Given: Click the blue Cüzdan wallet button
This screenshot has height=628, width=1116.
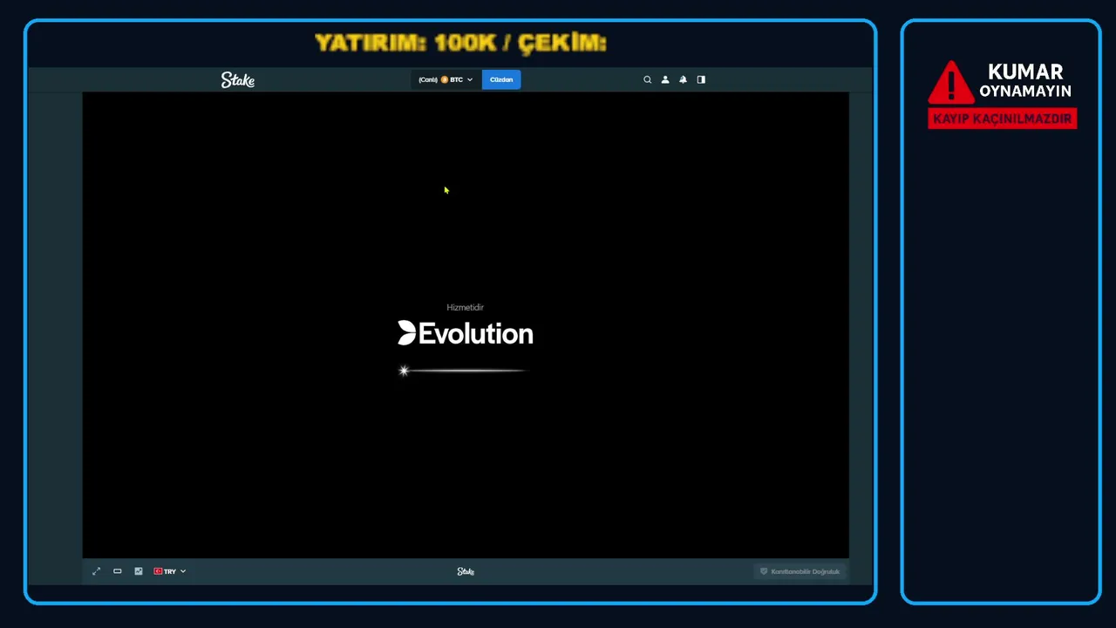Looking at the screenshot, I should tap(501, 79).
